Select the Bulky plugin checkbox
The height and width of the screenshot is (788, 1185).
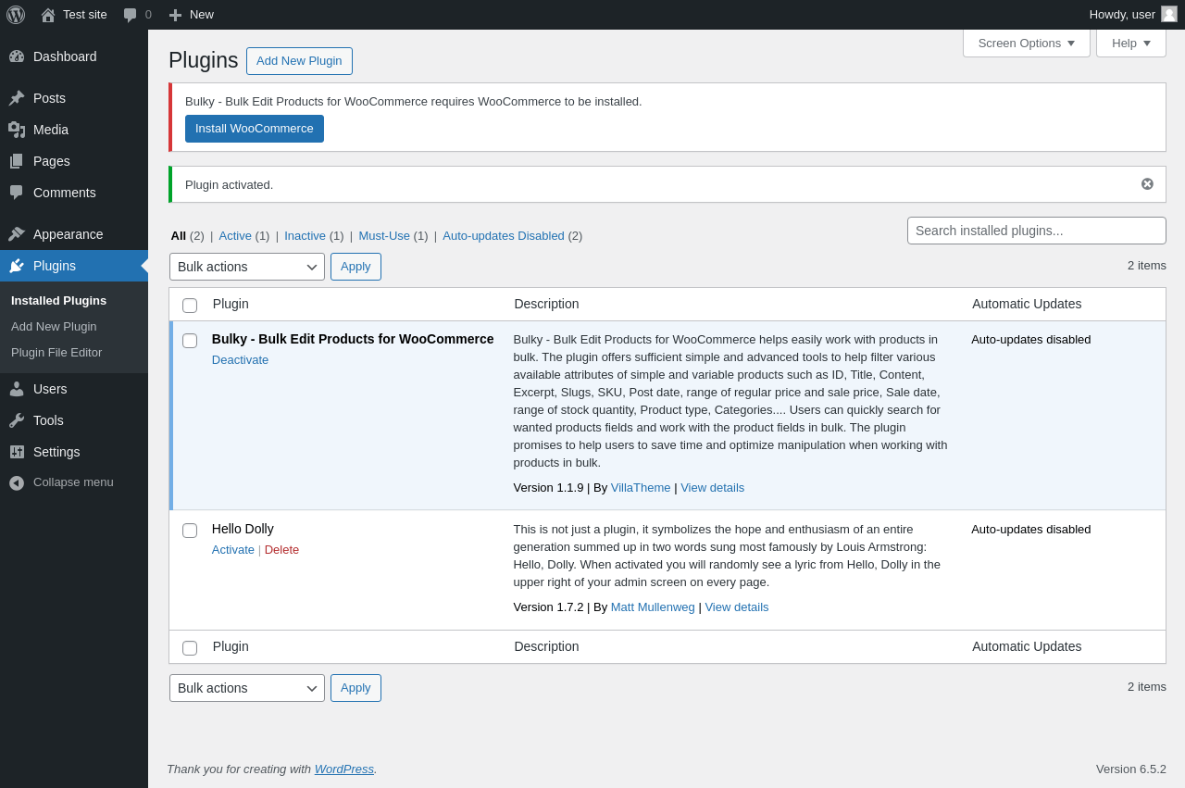(x=190, y=341)
